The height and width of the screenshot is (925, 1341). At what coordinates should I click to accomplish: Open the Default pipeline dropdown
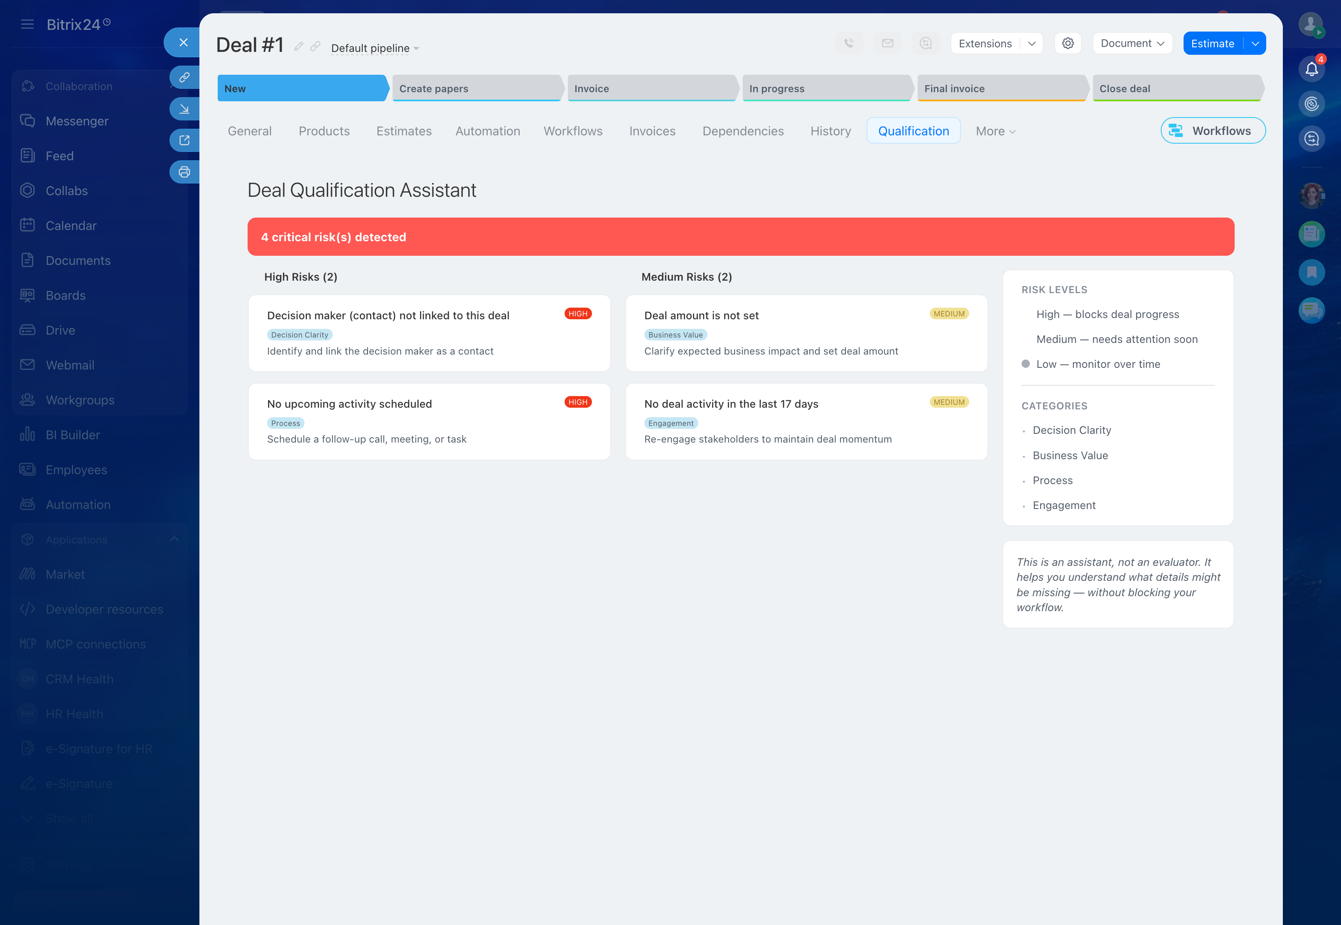(x=375, y=48)
